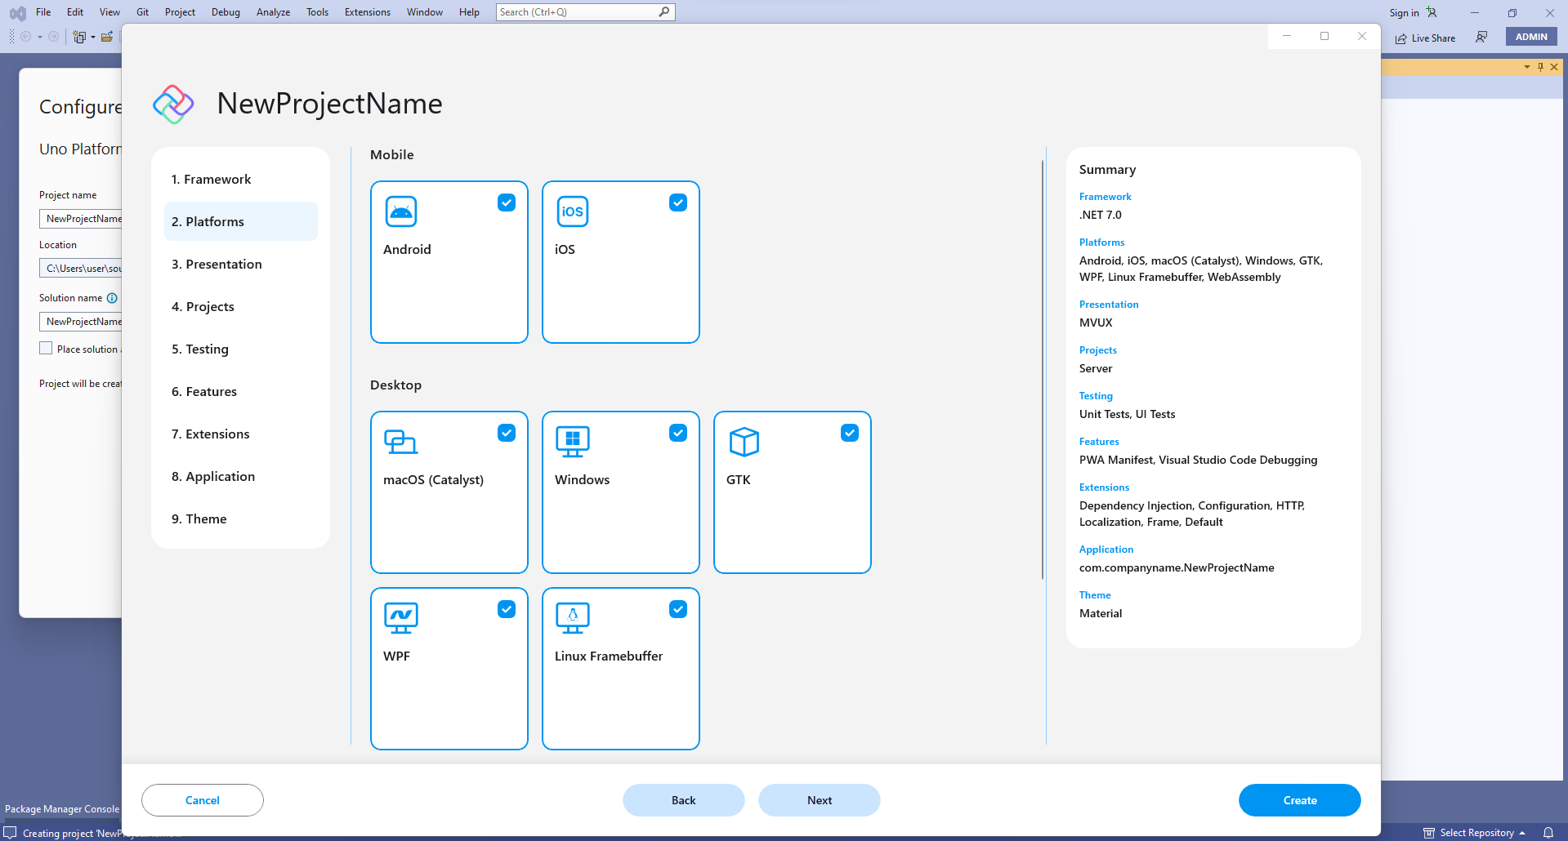Click the Android platform icon
Screen dimensions: 1568x841
(400, 211)
